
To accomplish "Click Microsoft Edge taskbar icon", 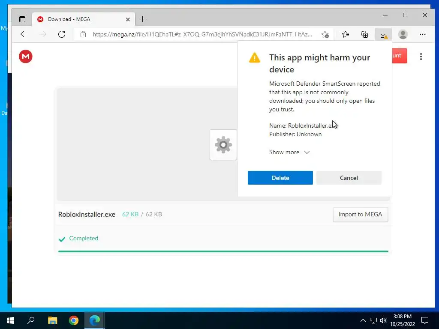I will click(x=95, y=320).
